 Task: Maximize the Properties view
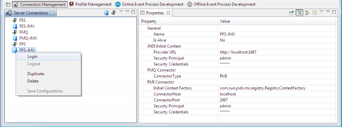pos(334,12)
